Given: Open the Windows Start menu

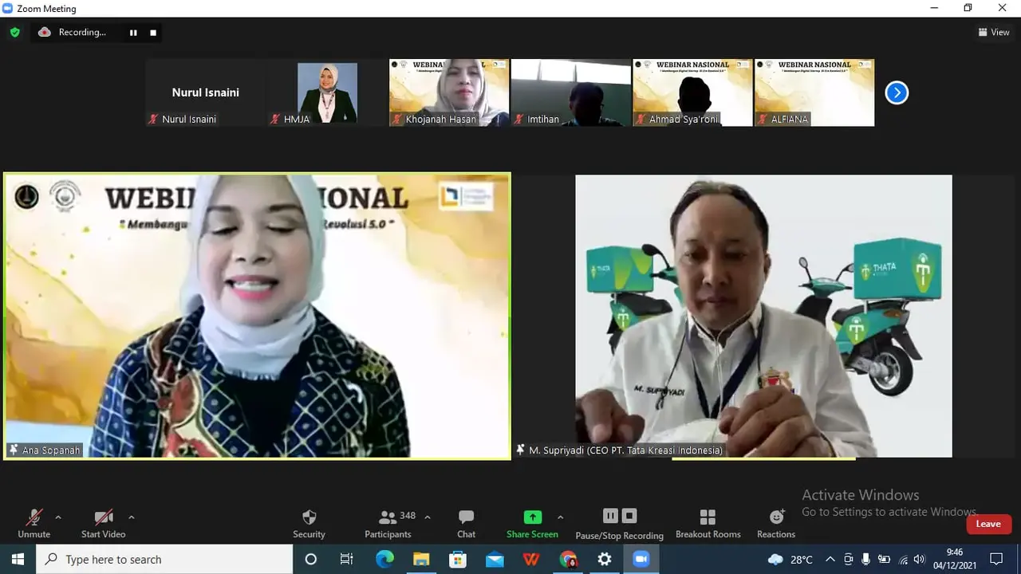Looking at the screenshot, I should coord(18,559).
